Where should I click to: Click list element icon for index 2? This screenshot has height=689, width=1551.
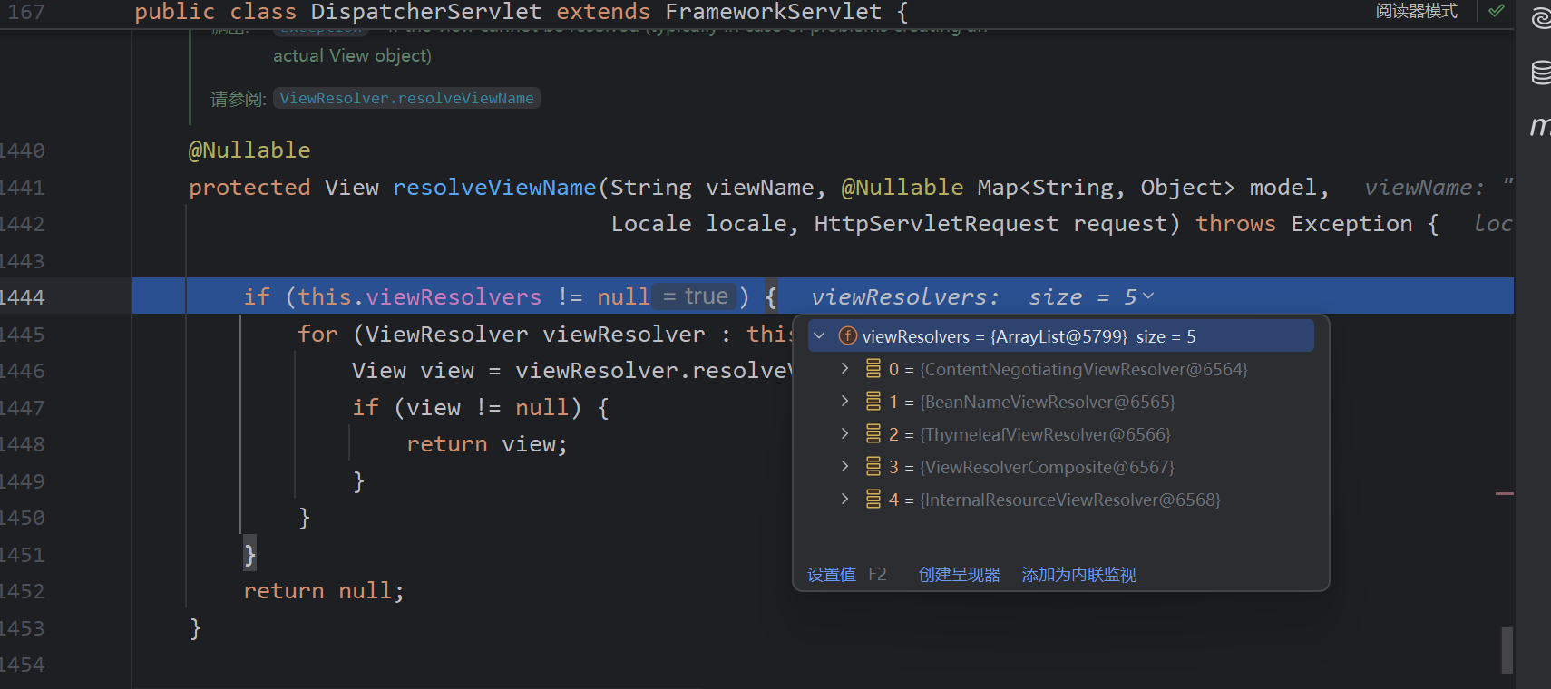[x=873, y=433]
